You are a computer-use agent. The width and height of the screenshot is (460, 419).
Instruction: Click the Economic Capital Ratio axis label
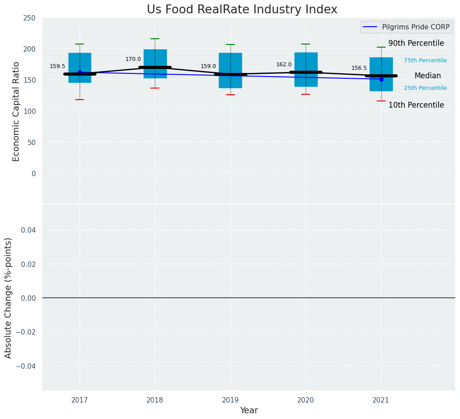[x=16, y=111]
